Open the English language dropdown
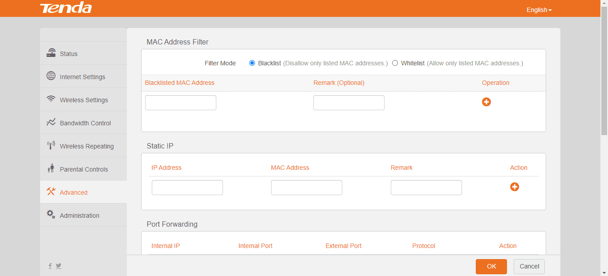The image size is (608, 276). coord(539,10)
